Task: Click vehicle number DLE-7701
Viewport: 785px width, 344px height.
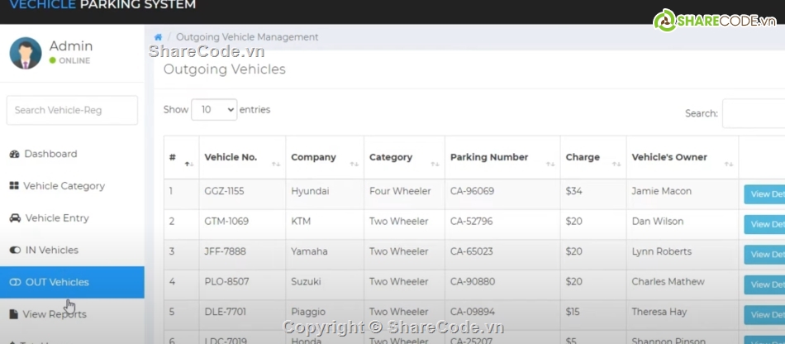Action: click(x=226, y=312)
